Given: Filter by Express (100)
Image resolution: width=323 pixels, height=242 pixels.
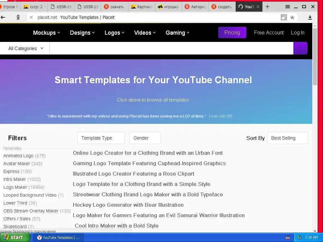Looking at the screenshot, I should (17, 171).
